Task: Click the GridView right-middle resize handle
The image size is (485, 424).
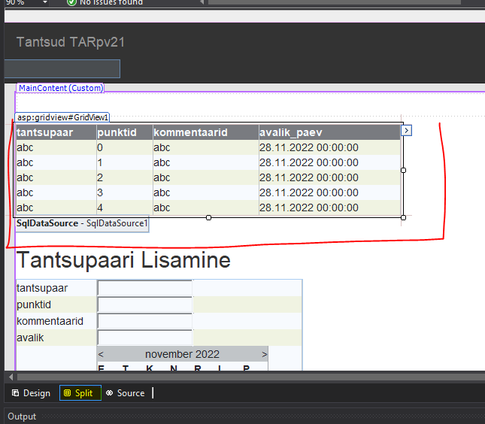Action: tap(404, 170)
